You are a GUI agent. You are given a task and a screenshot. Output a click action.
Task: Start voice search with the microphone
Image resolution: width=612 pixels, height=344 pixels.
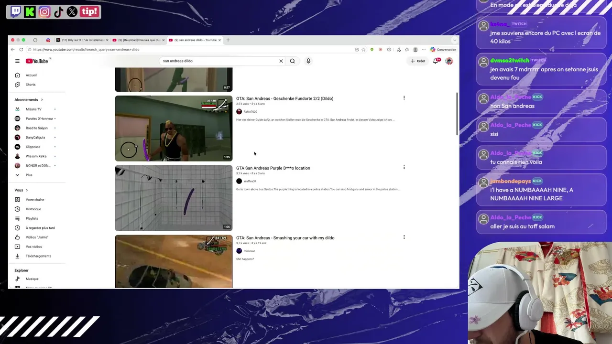tap(308, 61)
